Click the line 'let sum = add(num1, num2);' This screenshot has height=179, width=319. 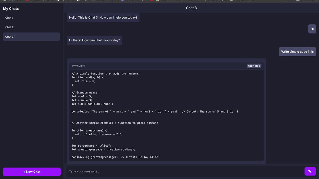coord(92,104)
